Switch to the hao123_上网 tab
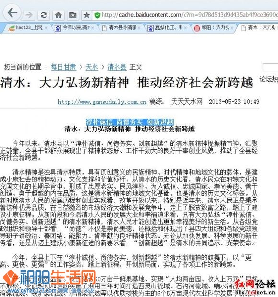This screenshot has width=278, height=297. click(x=26, y=28)
